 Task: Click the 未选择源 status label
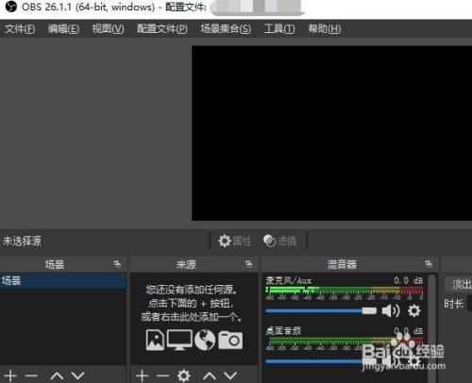coord(22,241)
